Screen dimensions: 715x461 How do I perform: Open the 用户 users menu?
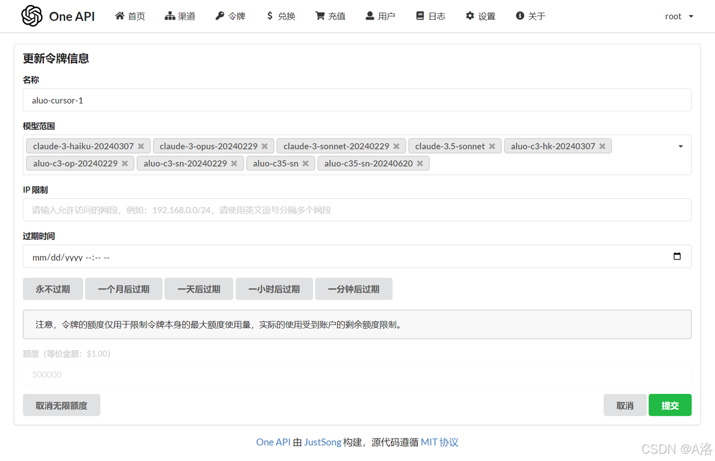[x=380, y=16]
